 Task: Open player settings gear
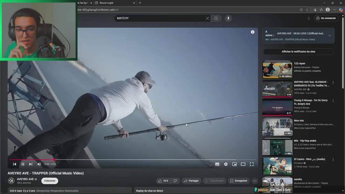click(226, 164)
